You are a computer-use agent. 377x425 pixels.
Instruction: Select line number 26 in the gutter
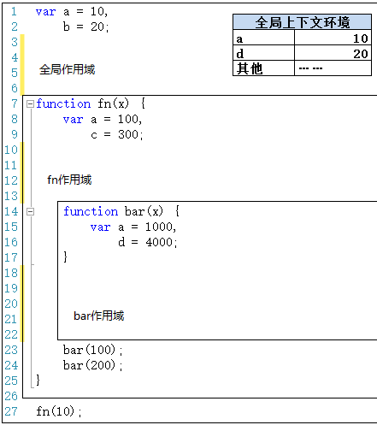11,396
